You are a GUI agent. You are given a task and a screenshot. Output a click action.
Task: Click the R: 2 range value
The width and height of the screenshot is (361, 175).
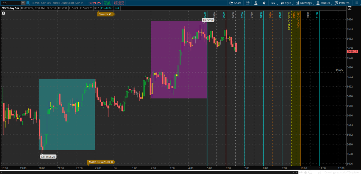(x=97, y=8)
